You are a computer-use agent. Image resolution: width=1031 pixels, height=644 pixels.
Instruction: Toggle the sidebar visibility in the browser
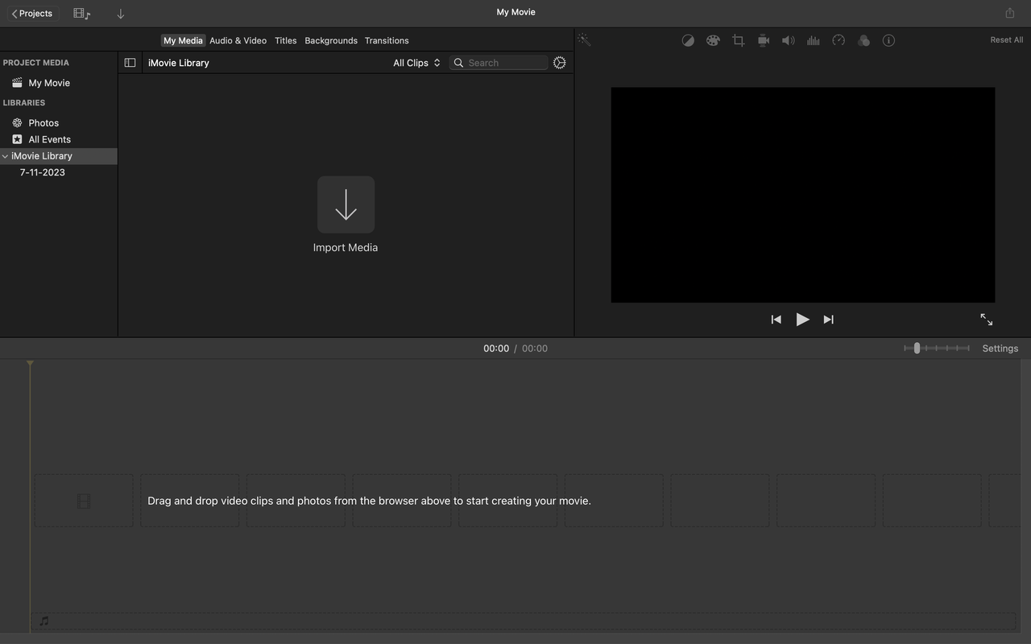pyautogui.click(x=130, y=62)
